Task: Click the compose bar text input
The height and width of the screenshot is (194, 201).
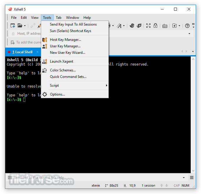Action: tap(96, 178)
